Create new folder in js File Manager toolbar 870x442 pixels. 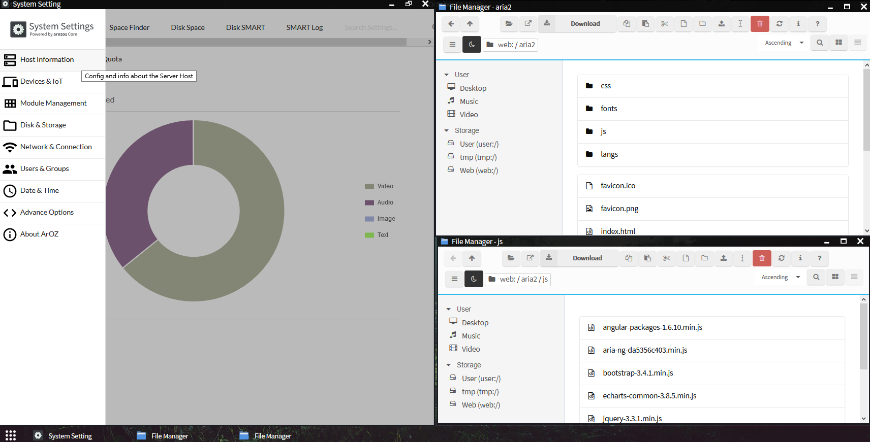click(x=704, y=258)
